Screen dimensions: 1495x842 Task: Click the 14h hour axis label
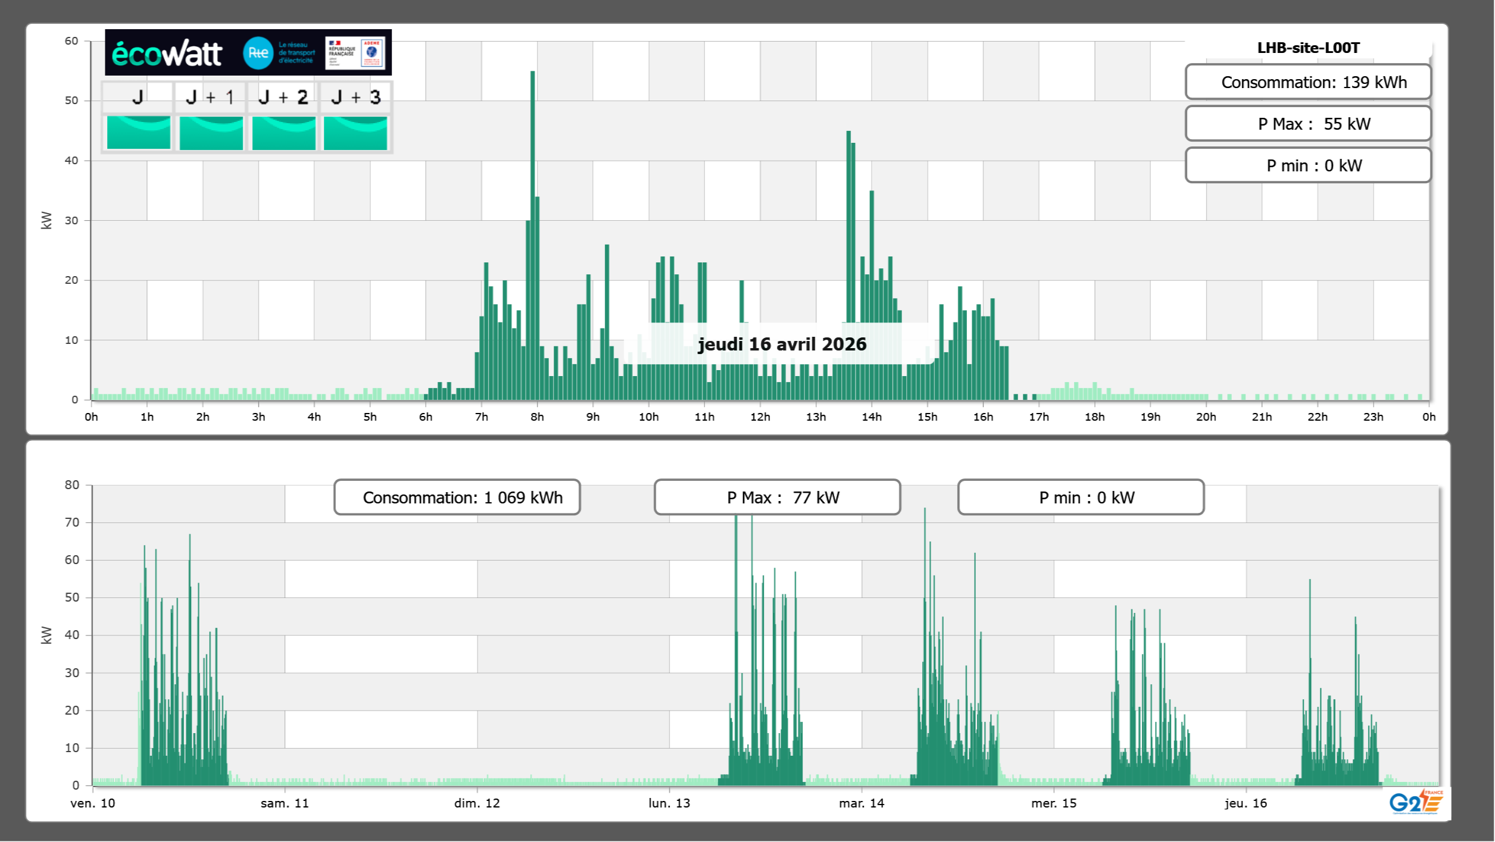tap(872, 417)
